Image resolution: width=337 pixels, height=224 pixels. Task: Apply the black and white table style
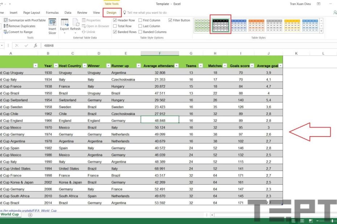[x=221, y=25]
